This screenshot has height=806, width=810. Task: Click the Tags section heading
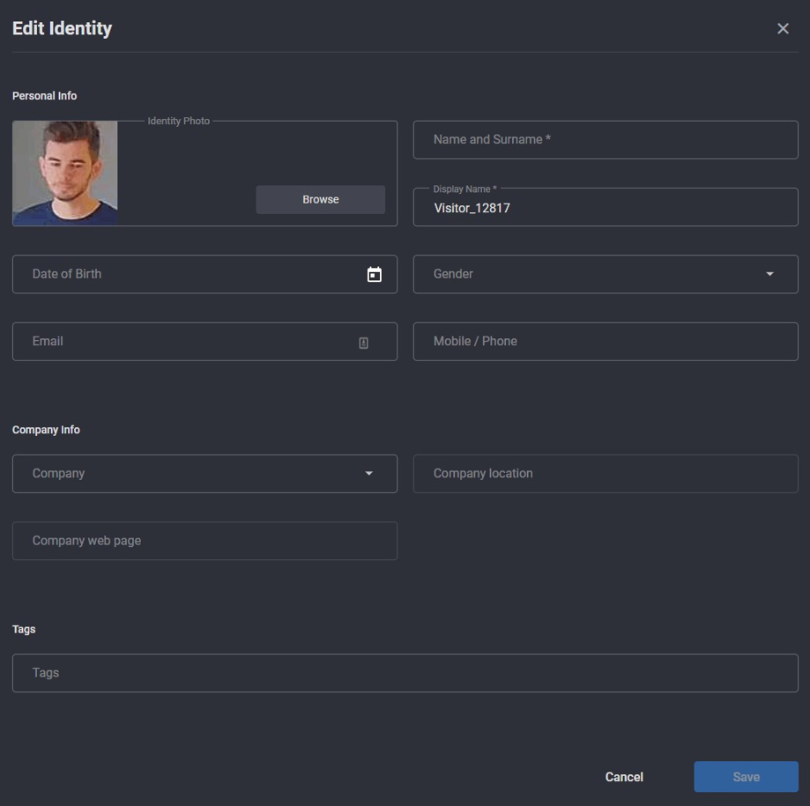(24, 629)
